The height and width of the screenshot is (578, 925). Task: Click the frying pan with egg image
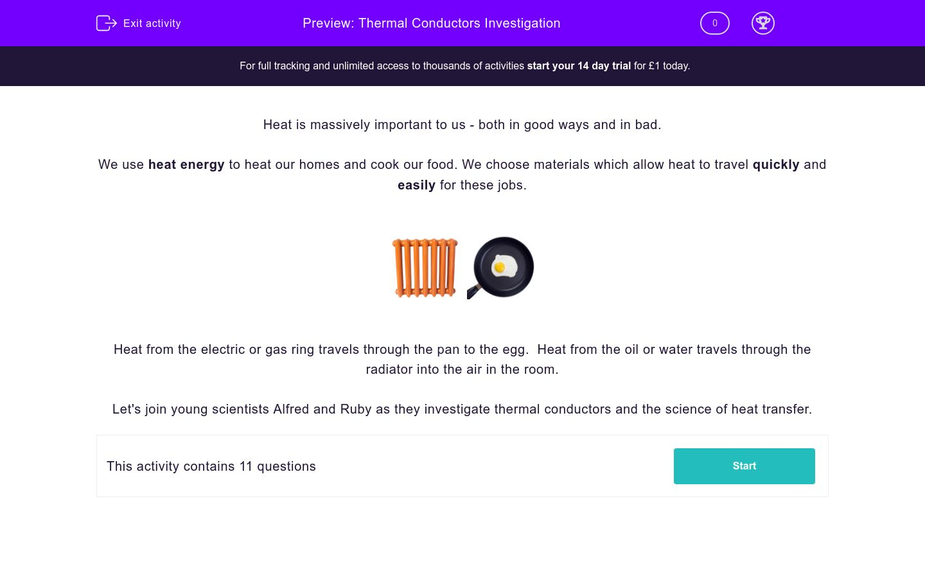point(502,268)
